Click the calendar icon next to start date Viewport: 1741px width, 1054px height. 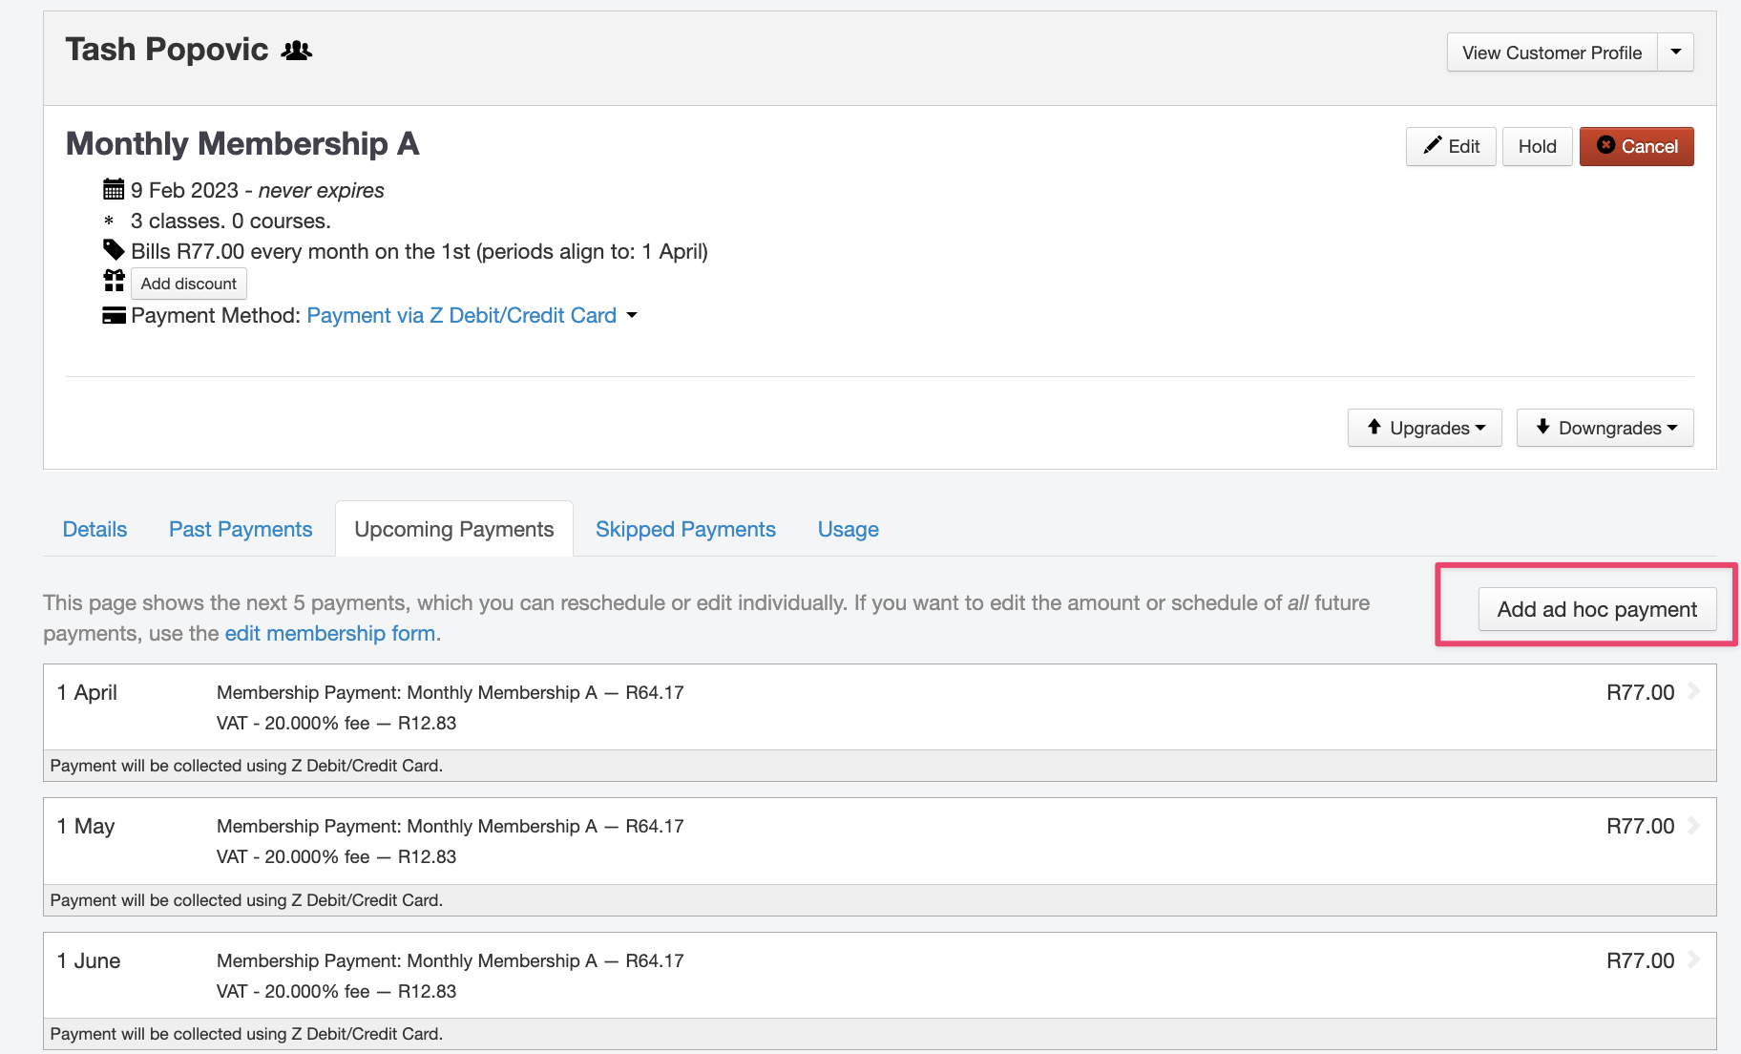point(114,189)
